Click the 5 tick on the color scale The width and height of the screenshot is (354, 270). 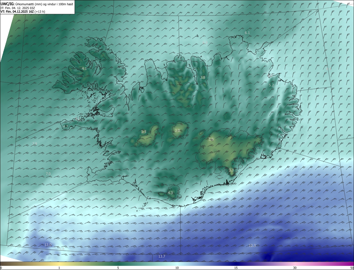point(118,268)
